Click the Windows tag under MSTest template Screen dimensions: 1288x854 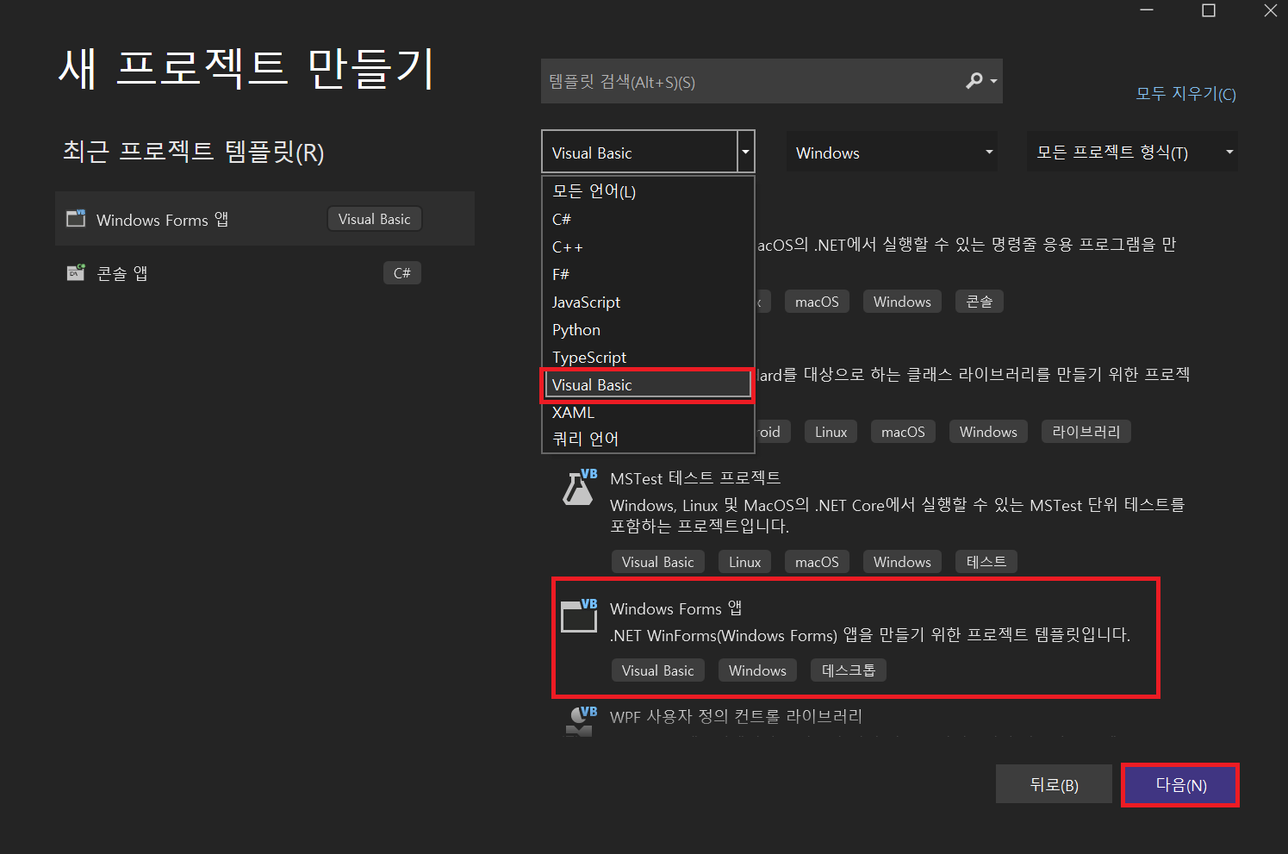(x=902, y=561)
